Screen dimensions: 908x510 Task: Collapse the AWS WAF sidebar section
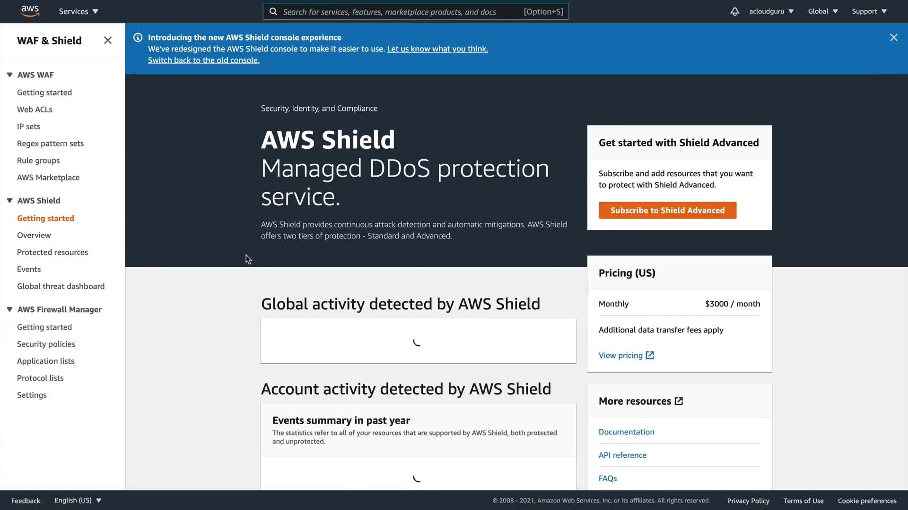(x=9, y=75)
